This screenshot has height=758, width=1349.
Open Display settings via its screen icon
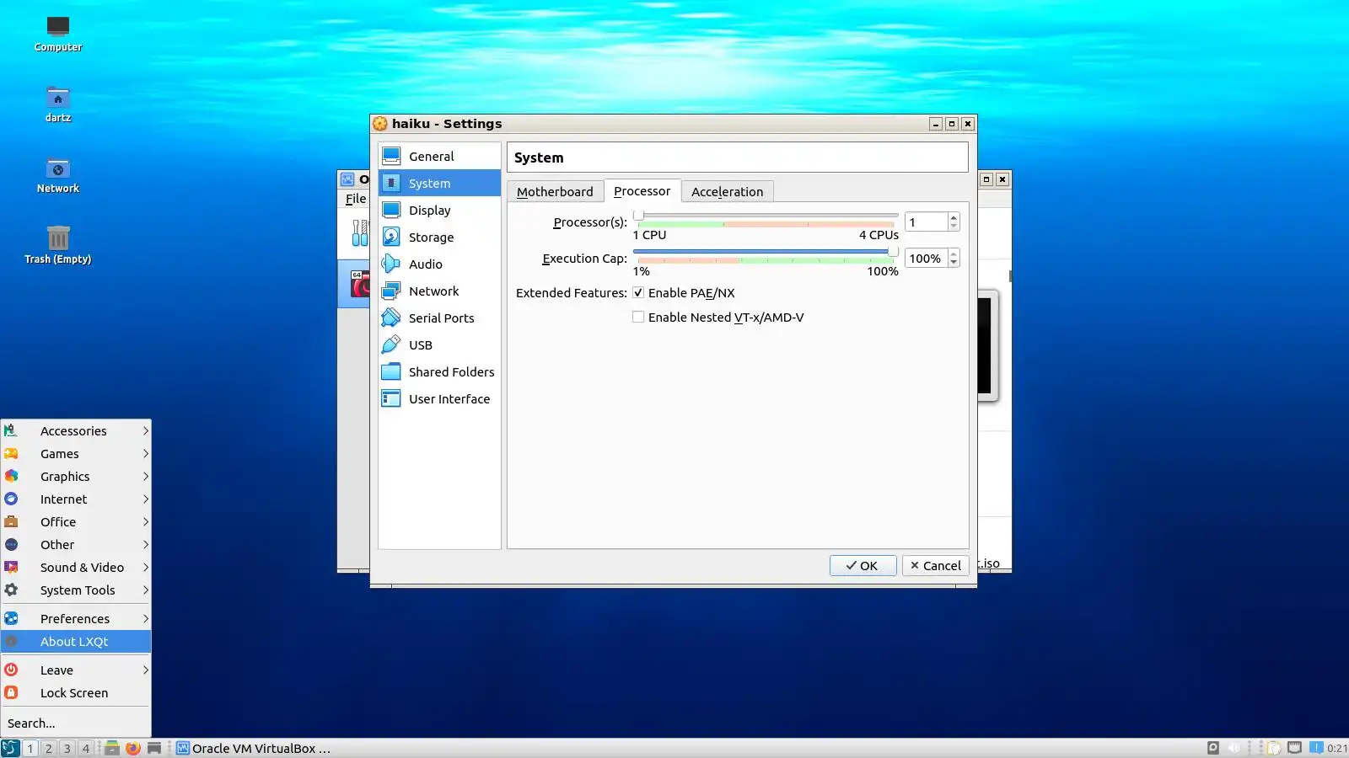point(391,210)
